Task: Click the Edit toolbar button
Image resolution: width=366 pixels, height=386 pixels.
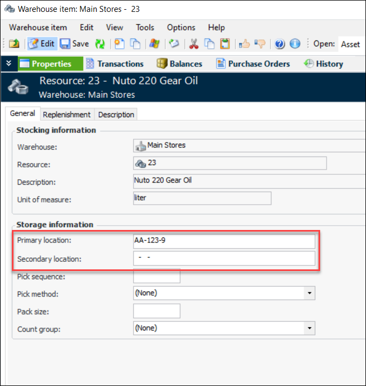Action: pyautogui.click(x=42, y=44)
